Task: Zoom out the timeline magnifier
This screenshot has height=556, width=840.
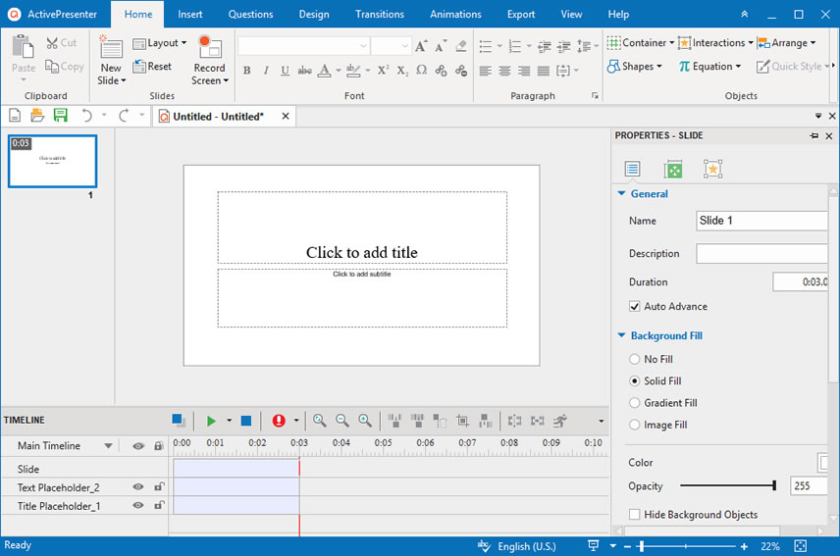Action: pyautogui.click(x=341, y=421)
